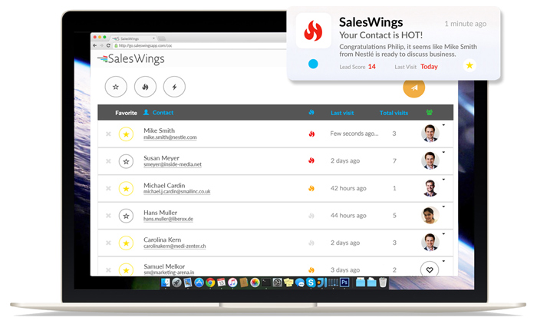Open iTunes from the Dock
This screenshot has width=537, height=327.
click(x=232, y=282)
